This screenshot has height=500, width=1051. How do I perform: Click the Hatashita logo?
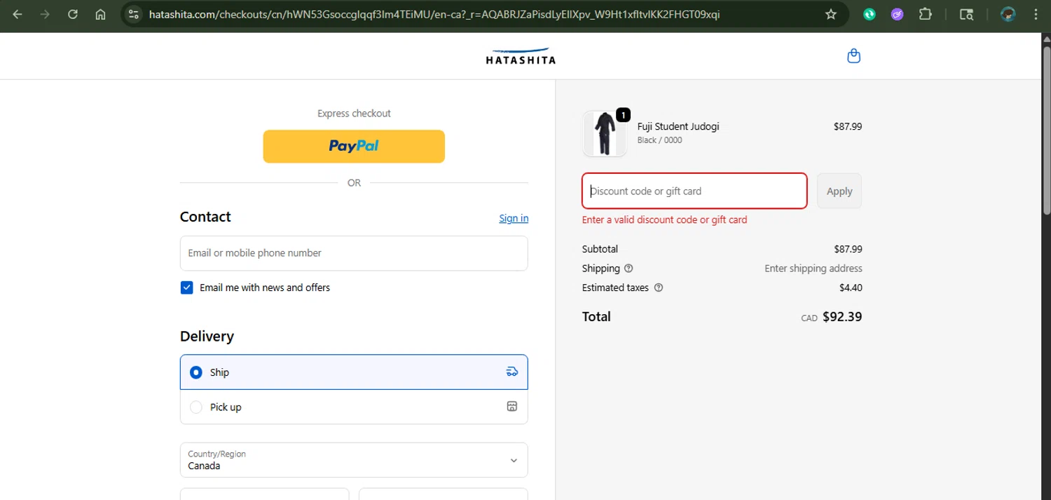[521, 56]
